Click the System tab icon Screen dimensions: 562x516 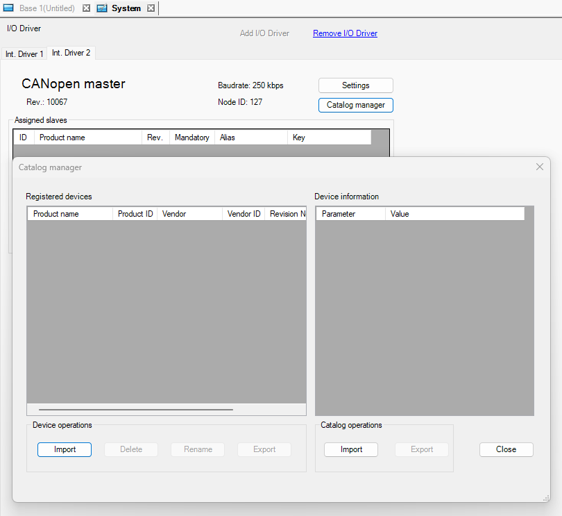point(102,8)
